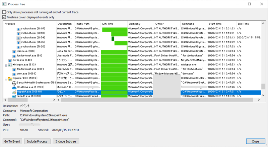Screen dimensions: 268x147
Task: Click the csrss.exe (748) process icon
Action: click(x=10, y=60)
